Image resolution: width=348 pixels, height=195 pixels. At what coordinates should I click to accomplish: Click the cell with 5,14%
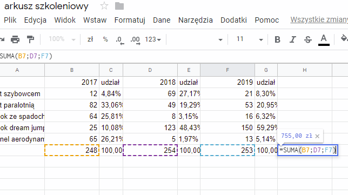(x=266, y=139)
